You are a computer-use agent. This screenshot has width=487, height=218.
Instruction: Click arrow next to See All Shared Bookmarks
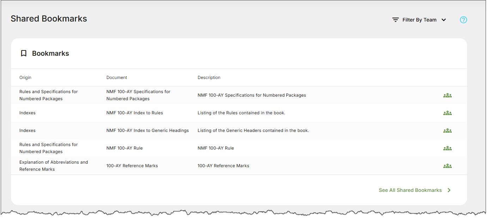point(449,190)
